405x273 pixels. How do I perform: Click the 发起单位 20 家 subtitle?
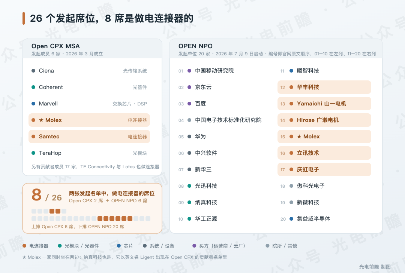click(277, 54)
